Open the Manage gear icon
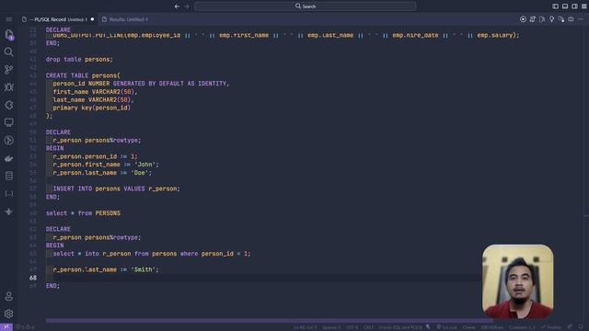This screenshot has width=589, height=331. [x=8, y=314]
